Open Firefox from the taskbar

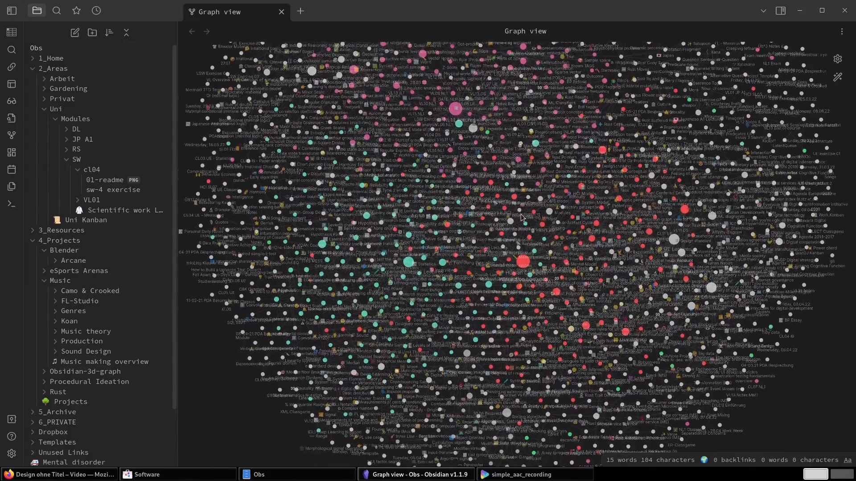[x=59, y=474]
